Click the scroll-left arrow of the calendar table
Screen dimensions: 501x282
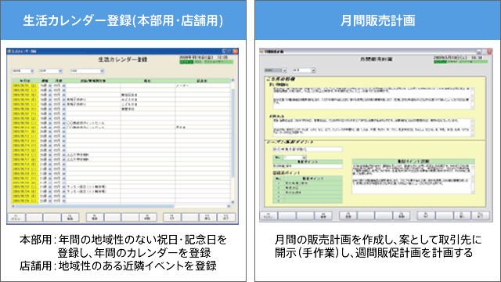(x=13, y=206)
